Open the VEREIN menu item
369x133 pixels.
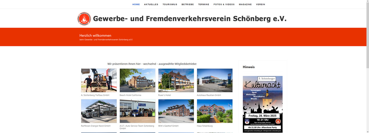(x=260, y=5)
